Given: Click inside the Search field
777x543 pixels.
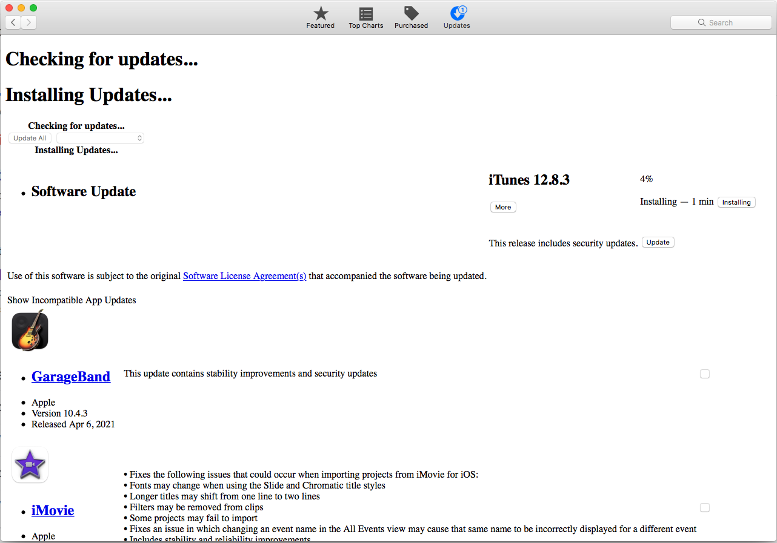Looking at the screenshot, I should (721, 22).
